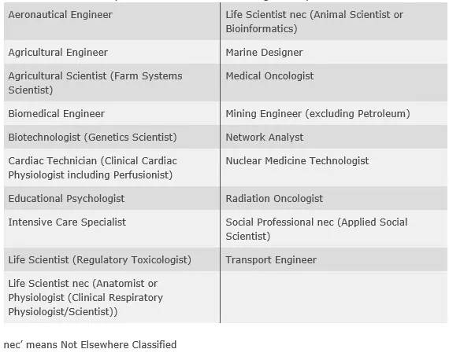The width and height of the screenshot is (449, 360).
Task: Select Mining Engineer (excluding Petroleum) entry
Action: (334, 113)
